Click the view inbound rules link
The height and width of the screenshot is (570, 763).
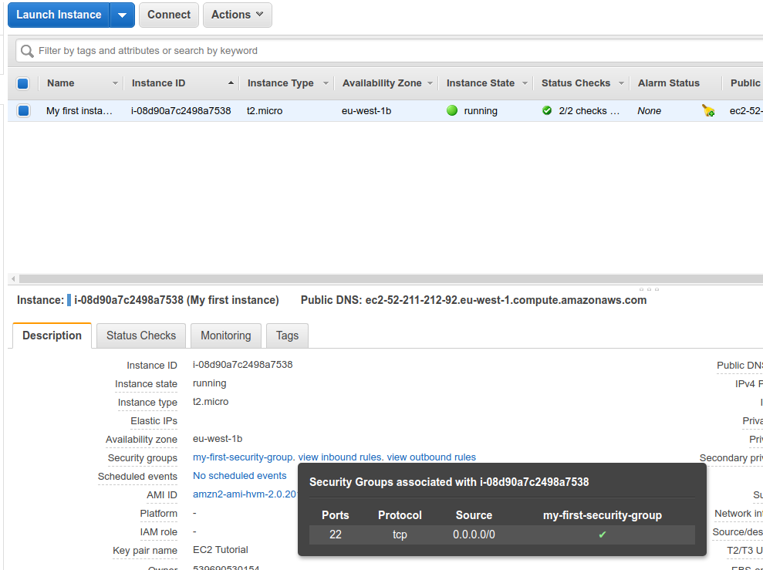(340, 457)
